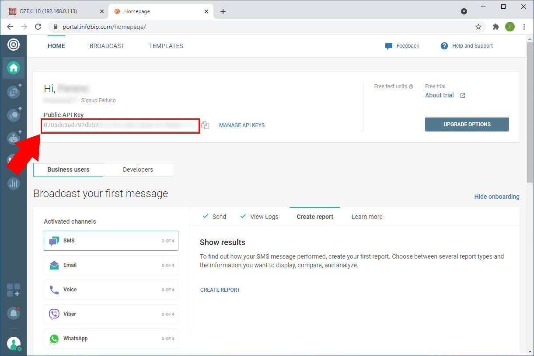Screen dimensions: 534x356
Task: Open the robot Answers icon in sidebar
Action: tap(14, 138)
